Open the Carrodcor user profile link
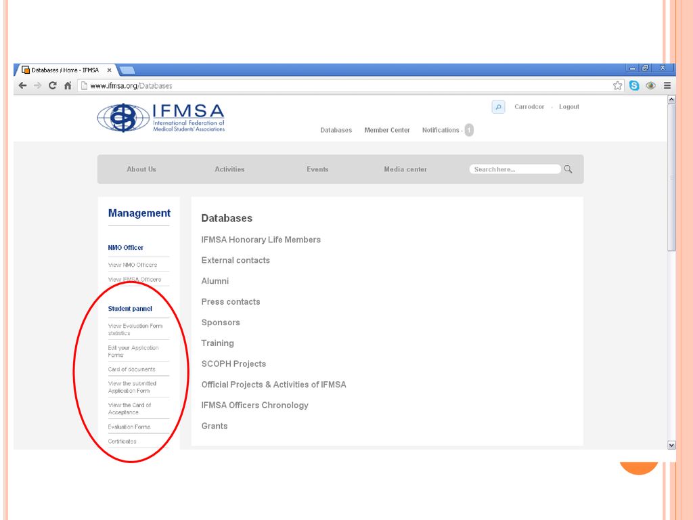The height and width of the screenshot is (520, 693). 529,107
